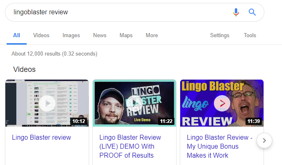Switch to the Images tab
This screenshot has width=282, height=165.
click(71, 35)
